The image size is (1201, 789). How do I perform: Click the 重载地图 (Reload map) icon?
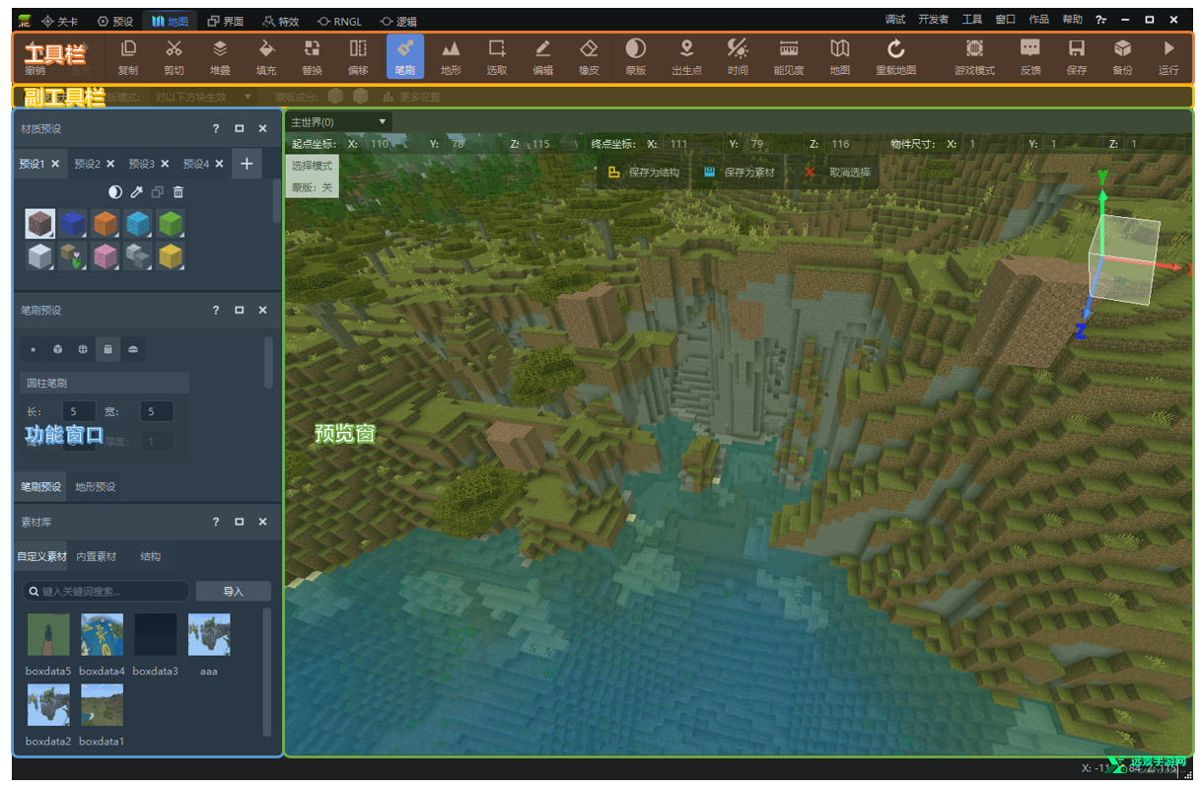pyautogui.click(x=895, y=56)
